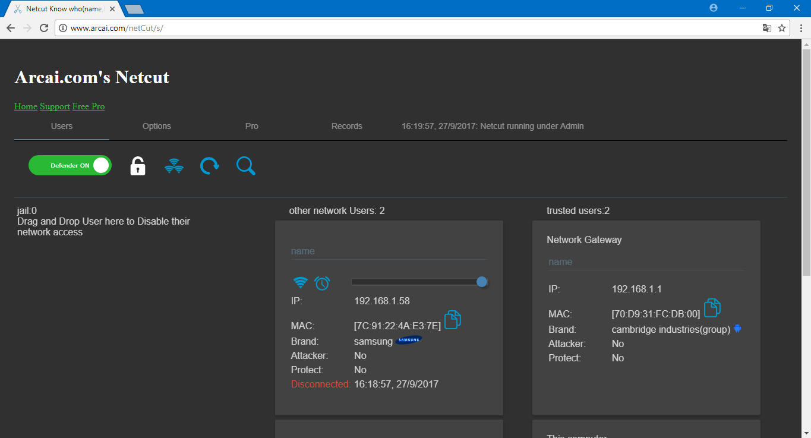Visit the Free Pro link

click(89, 106)
